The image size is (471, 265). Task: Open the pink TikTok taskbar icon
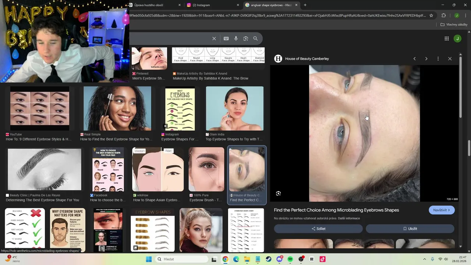tap(323, 259)
